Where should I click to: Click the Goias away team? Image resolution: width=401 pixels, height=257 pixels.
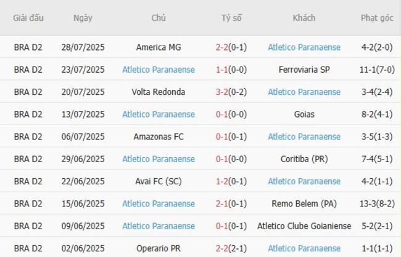[304, 114]
